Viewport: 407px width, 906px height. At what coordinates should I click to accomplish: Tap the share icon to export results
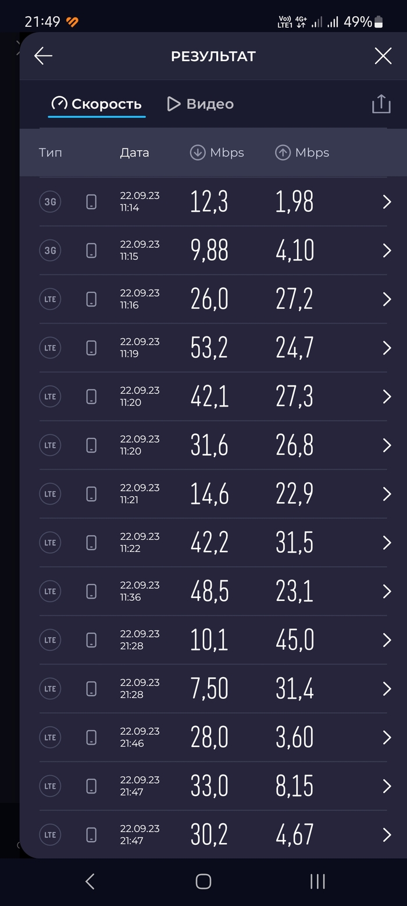[381, 103]
